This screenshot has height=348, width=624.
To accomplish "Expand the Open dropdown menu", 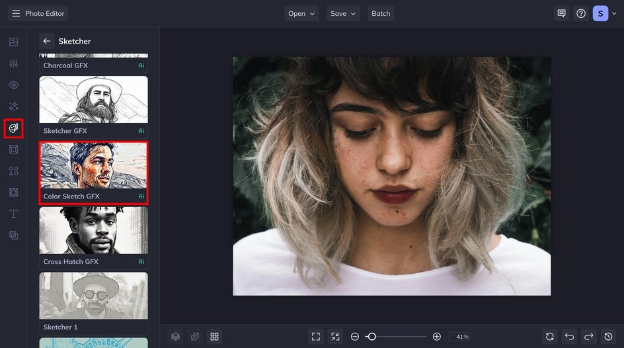I will click(301, 13).
